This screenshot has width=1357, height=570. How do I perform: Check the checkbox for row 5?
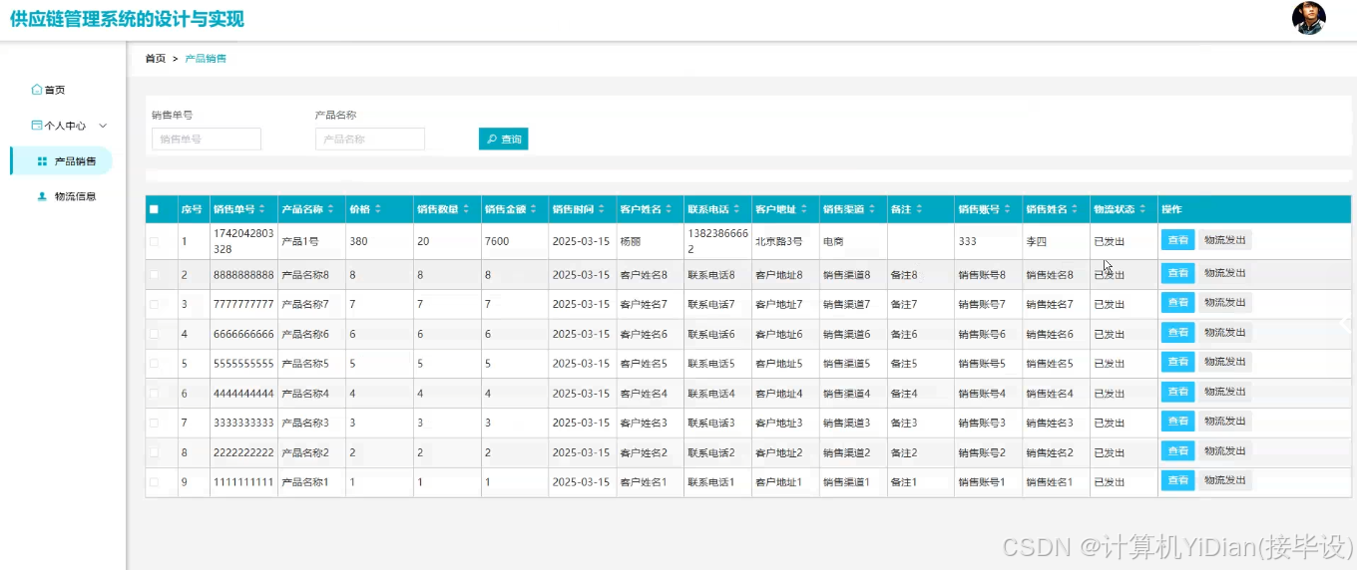[154, 364]
